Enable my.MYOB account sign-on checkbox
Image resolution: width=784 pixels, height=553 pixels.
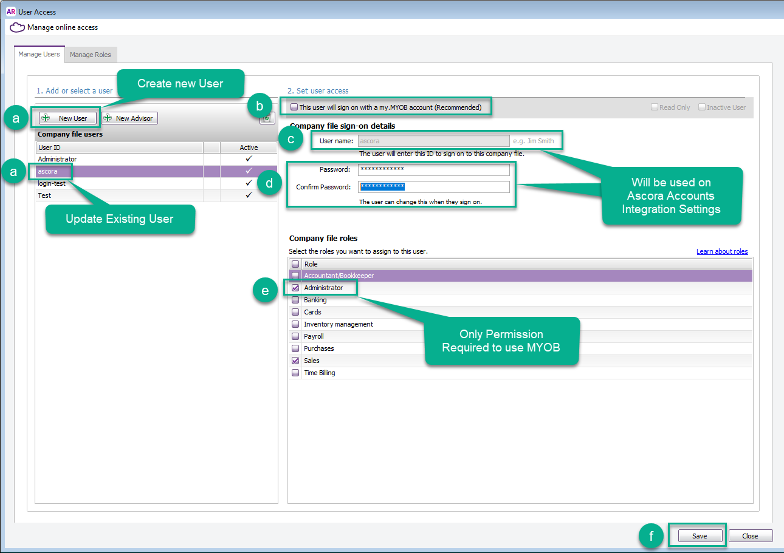click(x=294, y=107)
